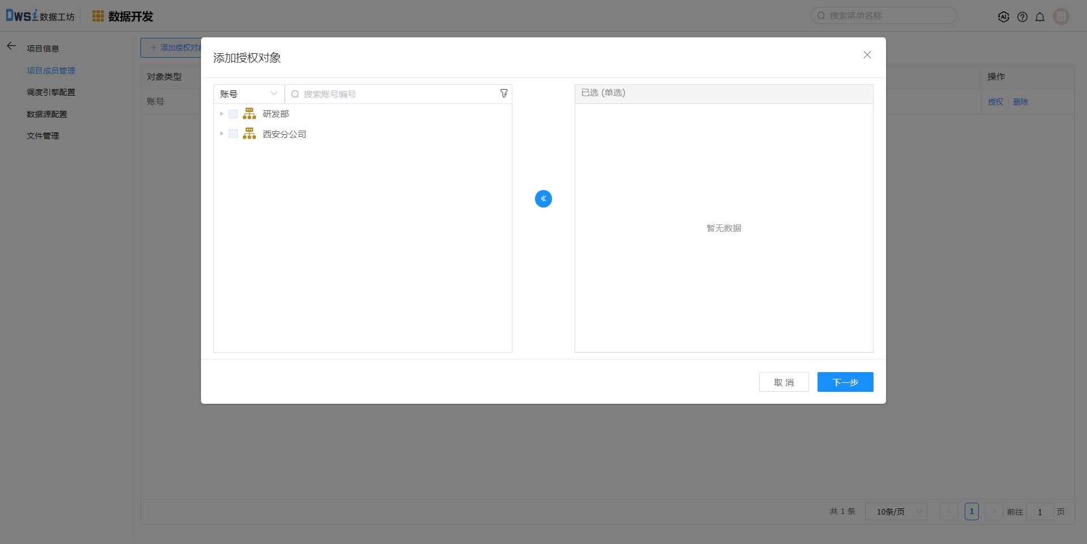The width and height of the screenshot is (1087, 544).
Task: Open the 账号 type dropdown
Action: coord(249,94)
